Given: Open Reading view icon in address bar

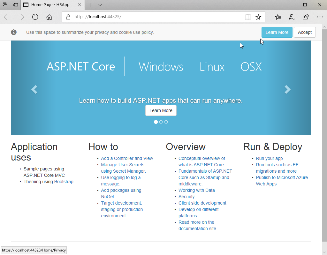Looking at the screenshot, I should pyautogui.click(x=248, y=17).
